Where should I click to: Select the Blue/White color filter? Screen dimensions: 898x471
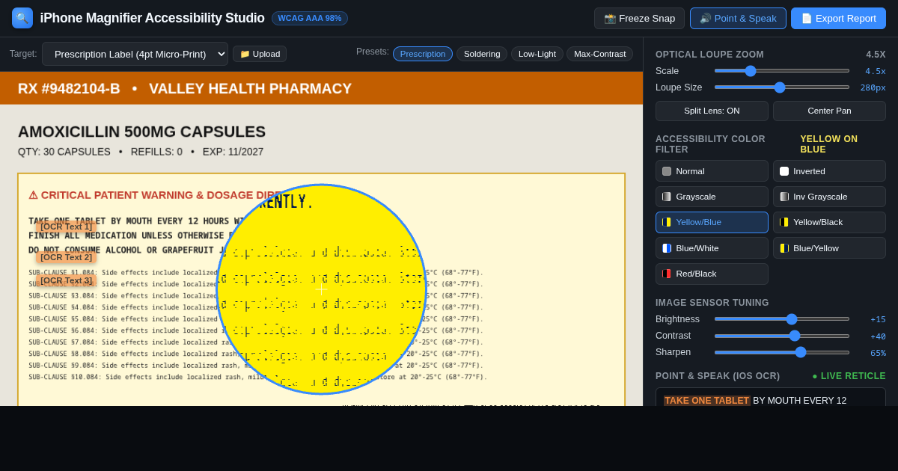coord(712,248)
